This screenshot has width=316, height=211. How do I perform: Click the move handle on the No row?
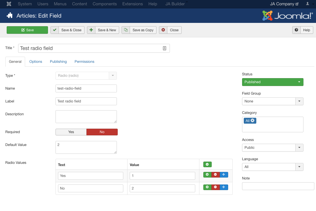click(x=224, y=187)
